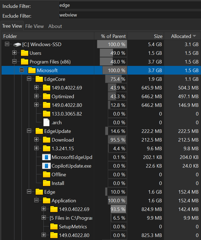Click the 133.0.3065.82 folder icon
The height and width of the screenshot is (240, 201).
pos(47,114)
